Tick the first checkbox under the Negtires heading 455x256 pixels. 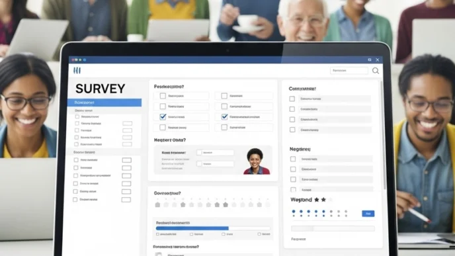[x=293, y=159]
